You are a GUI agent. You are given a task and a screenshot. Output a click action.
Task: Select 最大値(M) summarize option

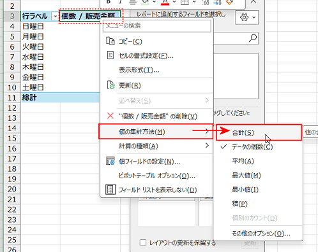(246, 176)
